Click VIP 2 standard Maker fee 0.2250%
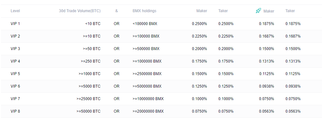Image resolution: width=322 pixels, height=120 pixels. 199,36
